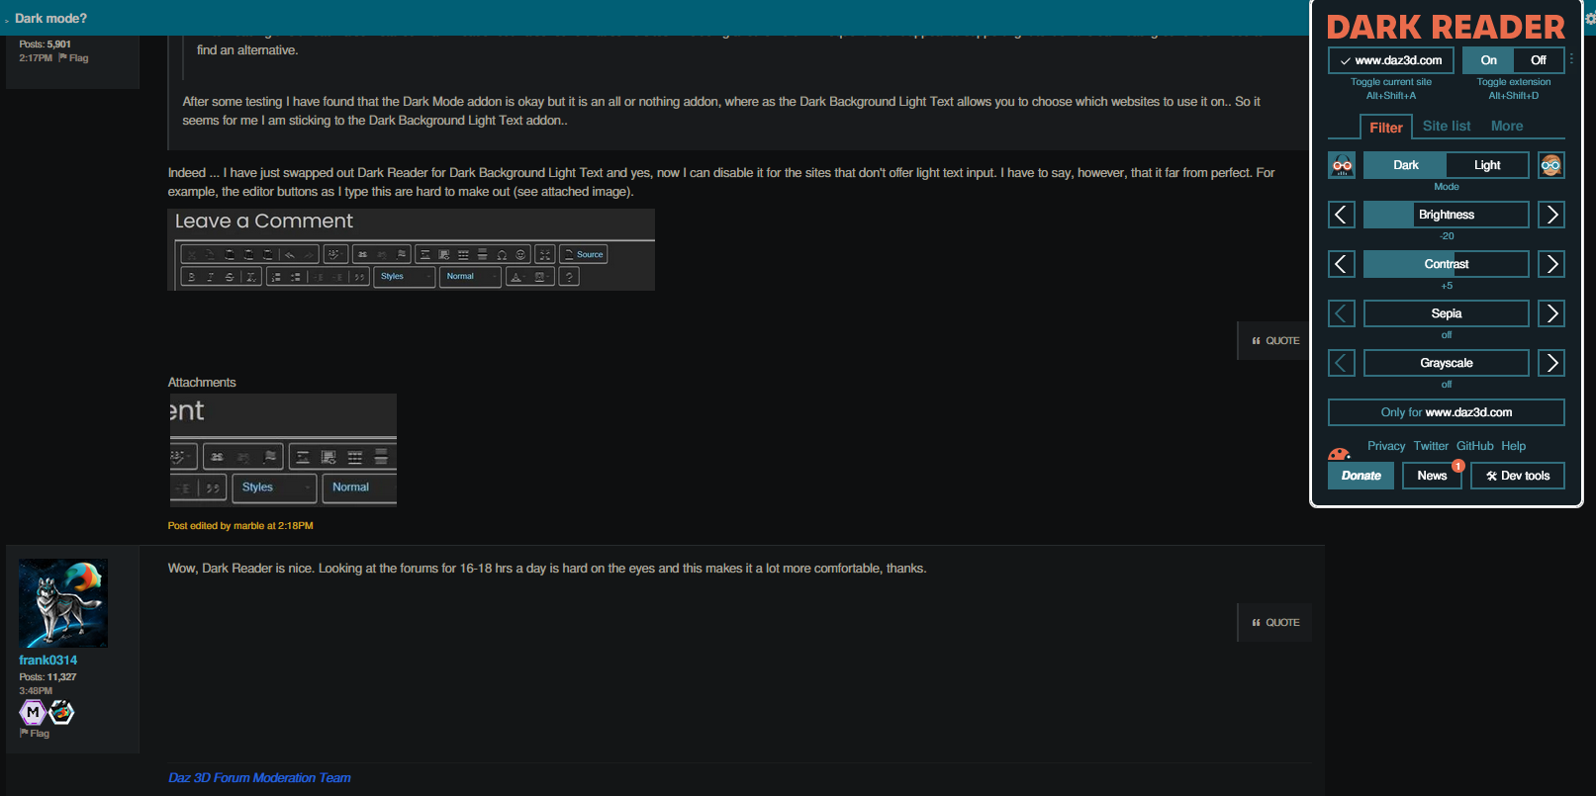
Task: Click the Brightness value '-20'
Action: [1447, 236]
